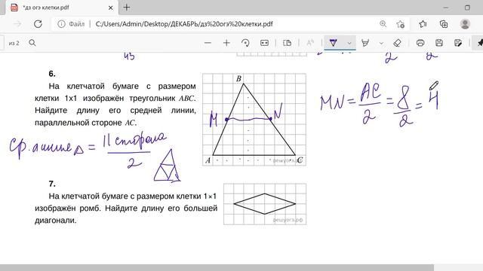
Task: Open the Favorites list
Action: pyautogui.click(x=423, y=24)
